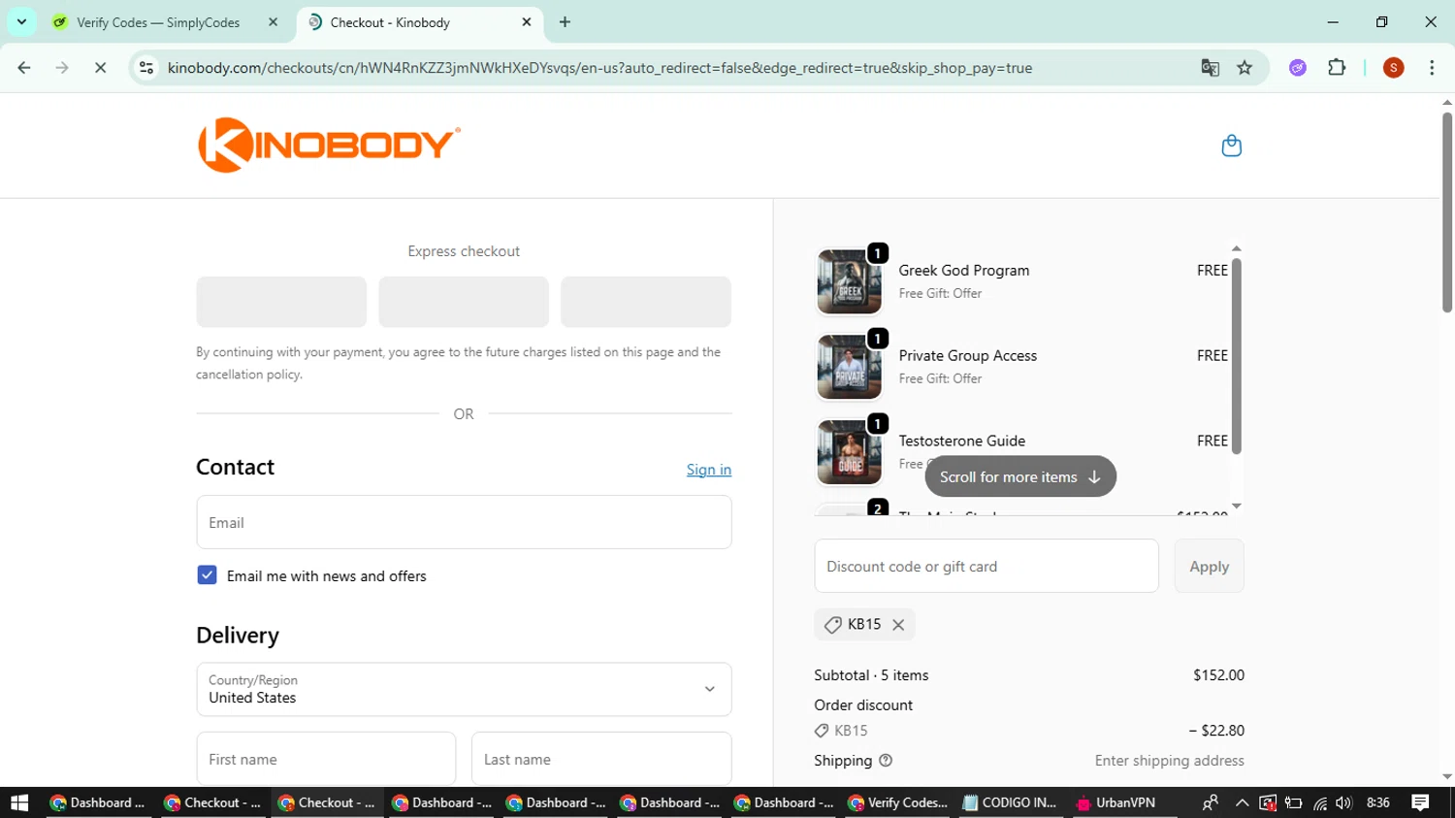
Task: Go forward with the browser arrow
Action: coord(62,68)
